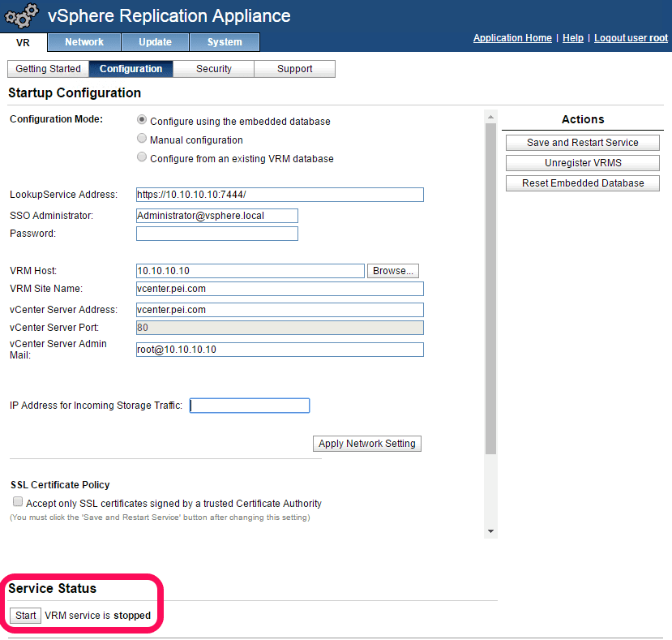
Task: Click the scrollbar up arrow
Action: pos(490,117)
